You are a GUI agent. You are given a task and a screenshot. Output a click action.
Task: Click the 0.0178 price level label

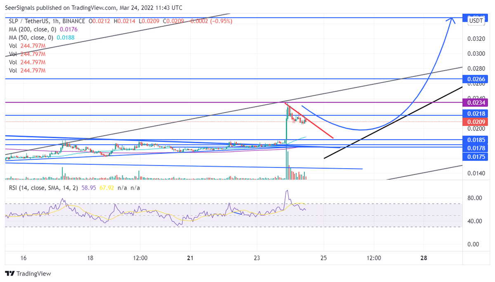coord(476,148)
